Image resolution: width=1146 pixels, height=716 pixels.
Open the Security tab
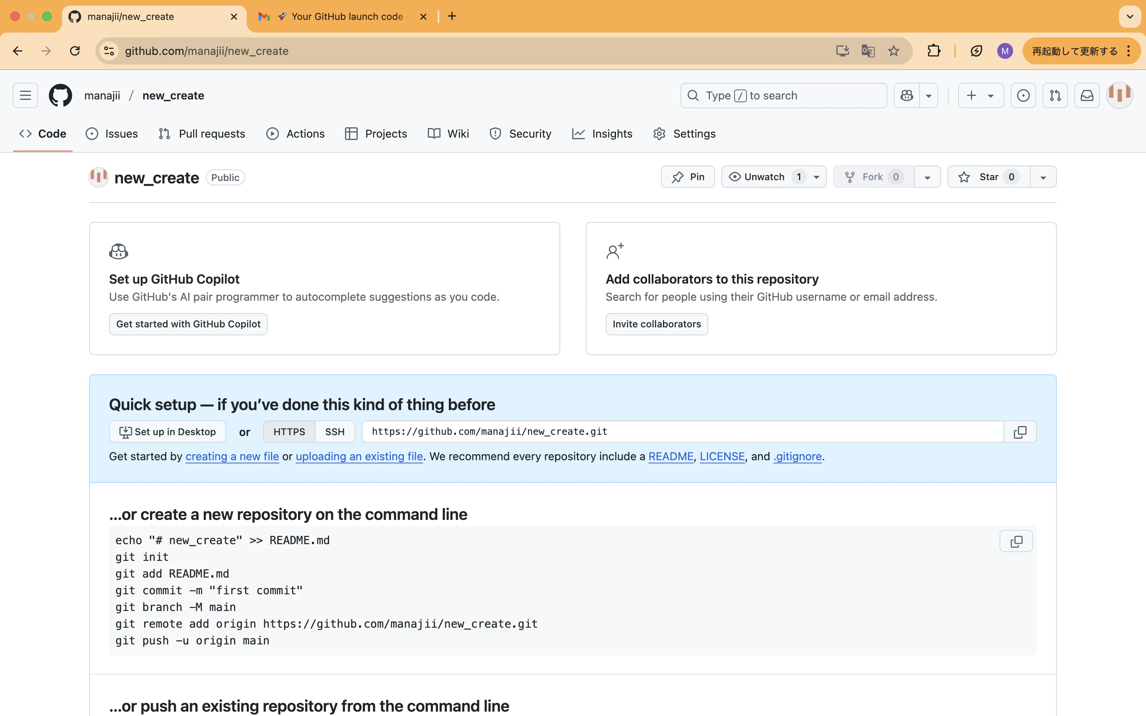(520, 134)
